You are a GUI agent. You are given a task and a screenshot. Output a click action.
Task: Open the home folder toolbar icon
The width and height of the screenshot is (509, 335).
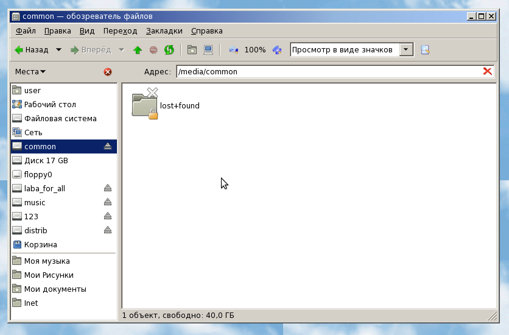click(x=192, y=50)
